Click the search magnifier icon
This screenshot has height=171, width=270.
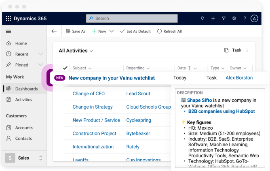coord(91,18)
